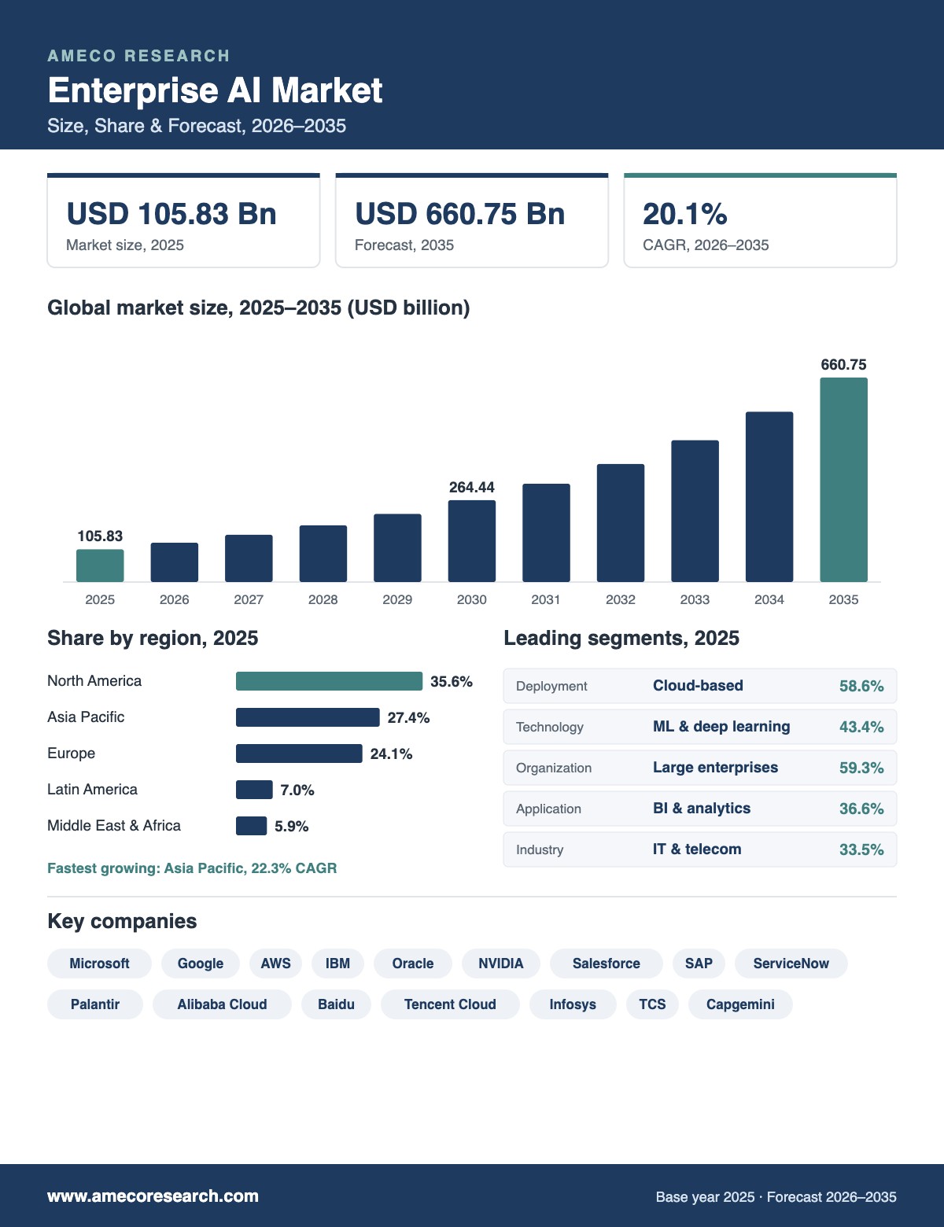The width and height of the screenshot is (944, 1227).
Task: Click the Fastest growing Asia Pacific note
Action: point(192,868)
